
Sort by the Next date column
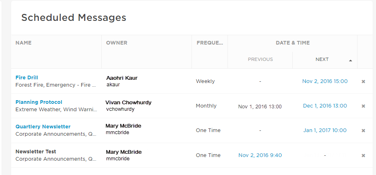click(x=322, y=59)
